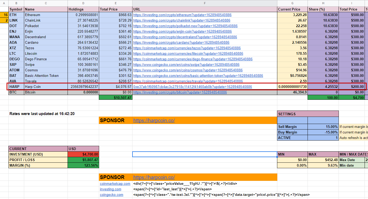The width and height of the screenshot is (368, 199).
Task: Open the ChainLink investing.com URL link
Action: coord(182,21)
